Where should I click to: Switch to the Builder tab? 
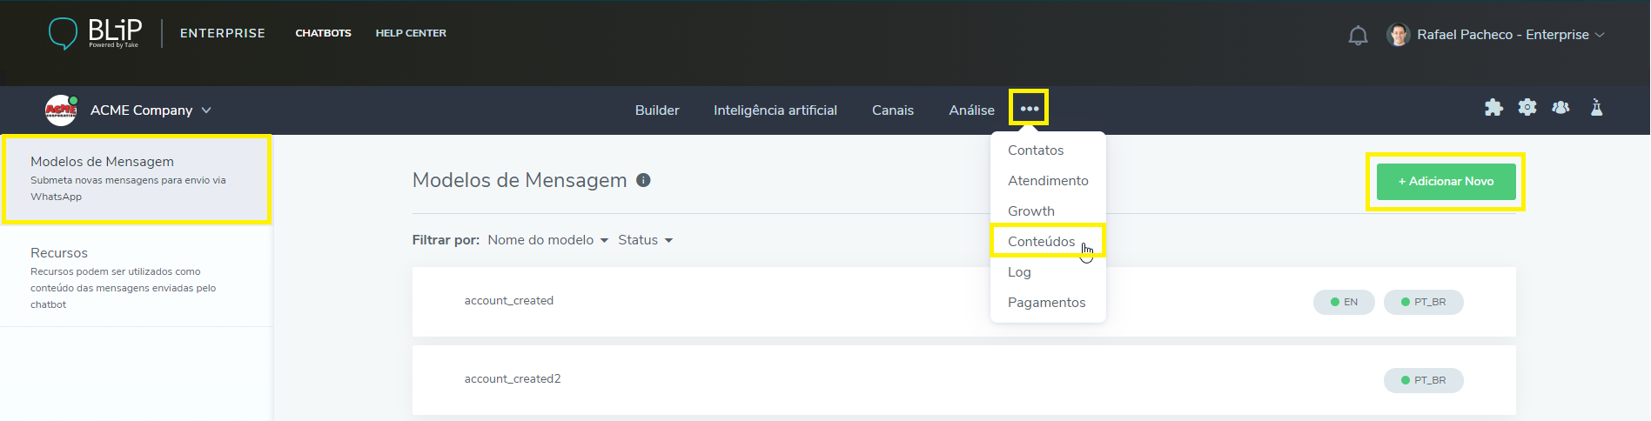coord(656,110)
